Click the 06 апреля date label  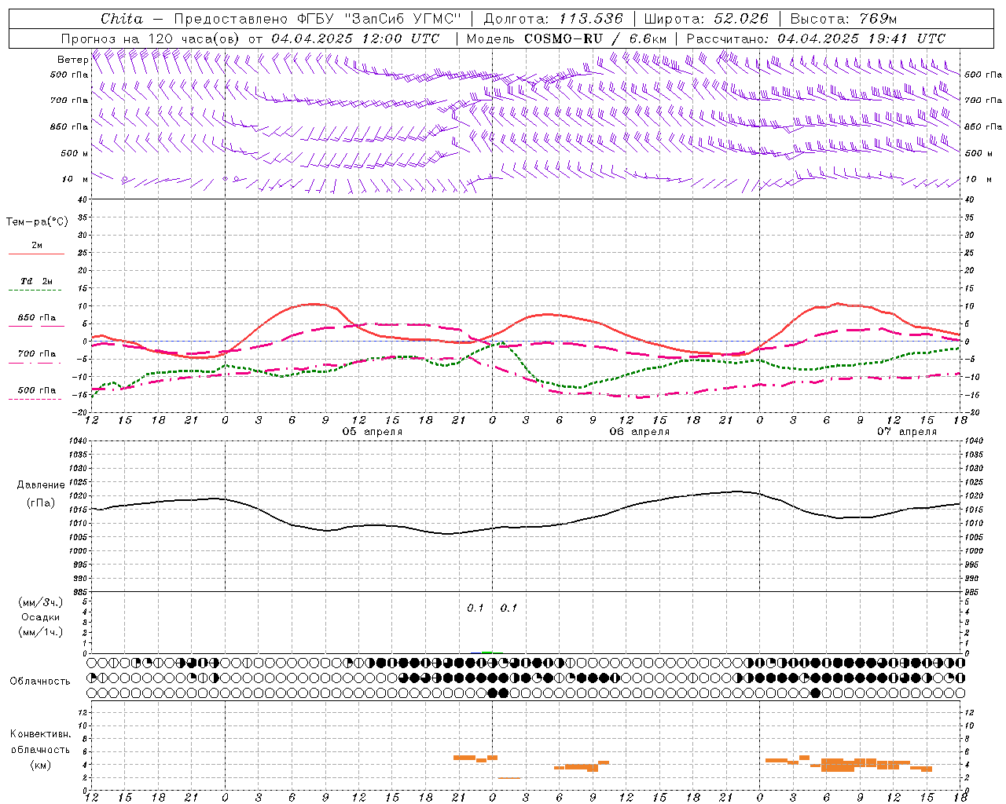pos(640,432)
